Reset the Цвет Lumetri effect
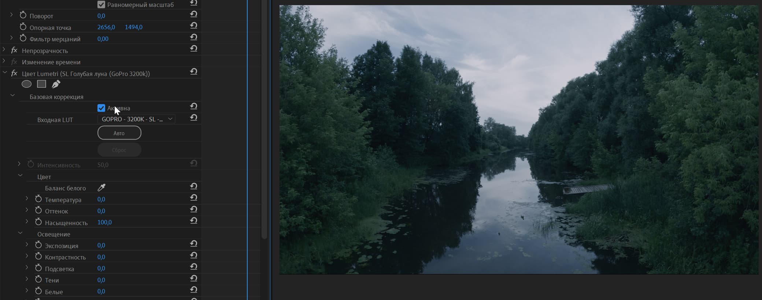Screen dimensions: 762x300 pos(194,72)
